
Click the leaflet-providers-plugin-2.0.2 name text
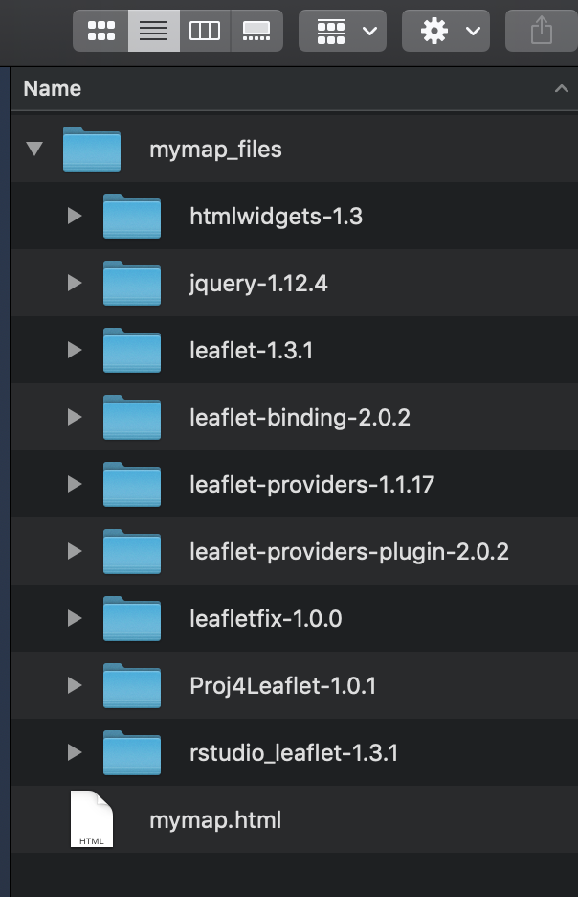tap(349, 552)
